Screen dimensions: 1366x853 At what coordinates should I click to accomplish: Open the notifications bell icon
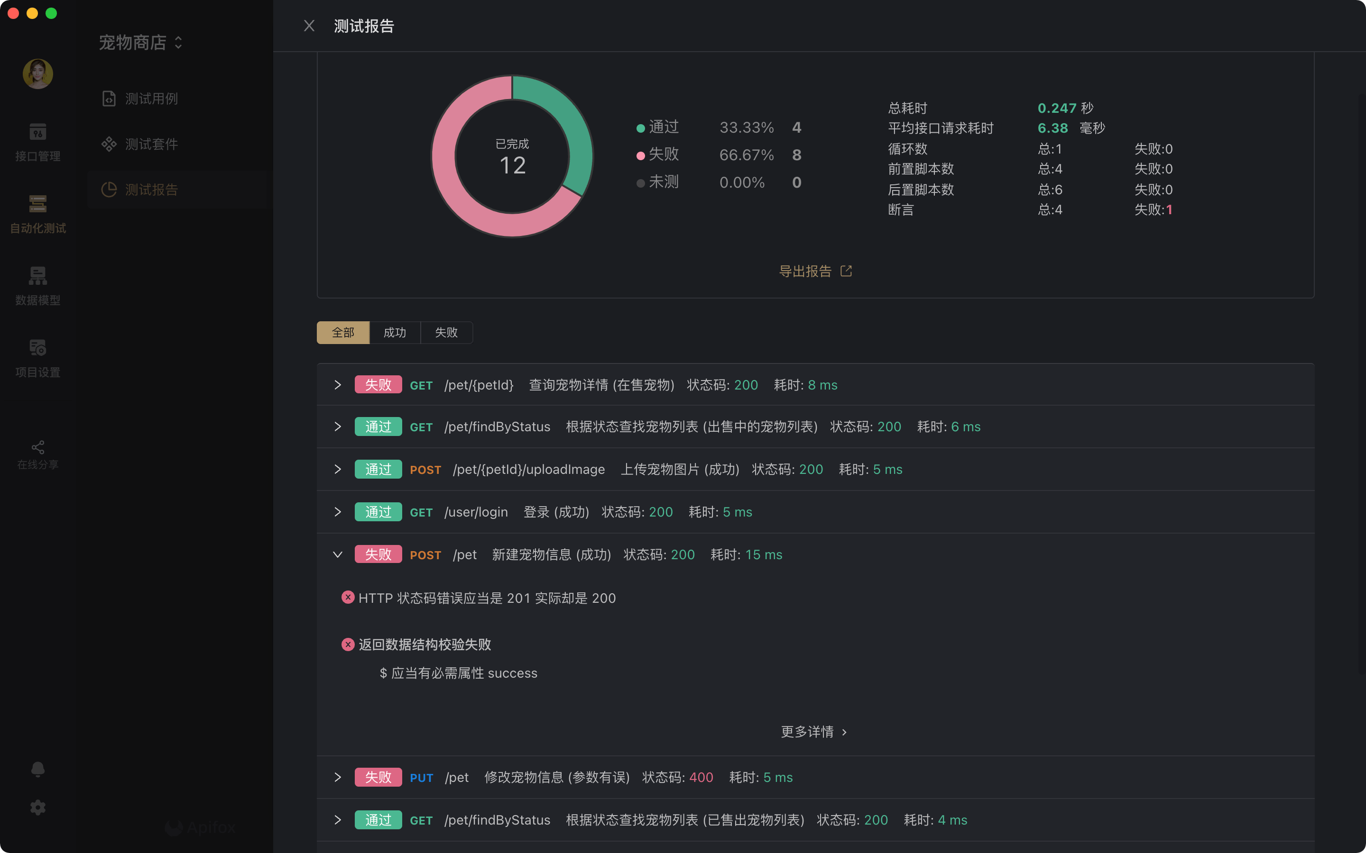coord(37,769)
